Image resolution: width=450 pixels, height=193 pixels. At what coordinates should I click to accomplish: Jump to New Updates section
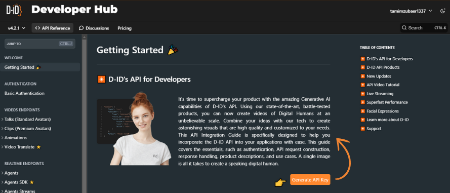(379, 76)
